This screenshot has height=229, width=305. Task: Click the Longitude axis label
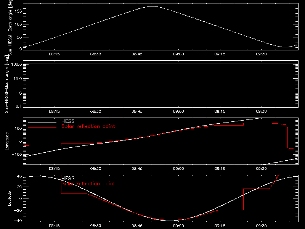click(x=7, y=141)
